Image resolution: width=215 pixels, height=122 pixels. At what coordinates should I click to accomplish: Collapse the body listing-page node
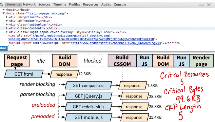[4, 13]
